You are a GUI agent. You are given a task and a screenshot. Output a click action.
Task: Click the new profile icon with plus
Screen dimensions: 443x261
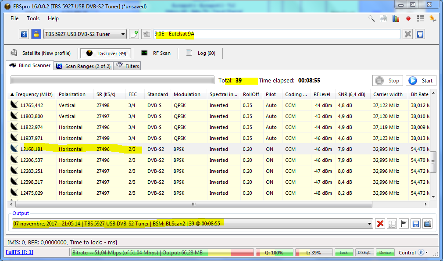[x=134, y=34]
